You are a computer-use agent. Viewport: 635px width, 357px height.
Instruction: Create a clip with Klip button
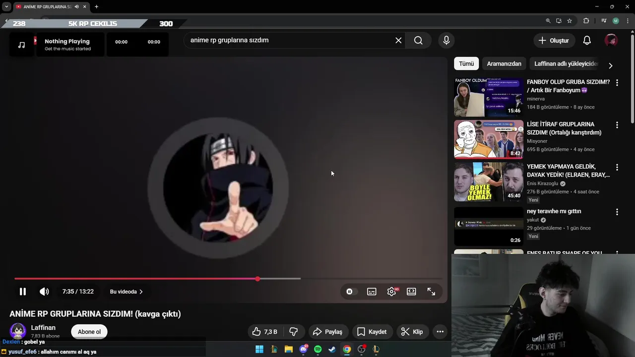pos(412,332)
